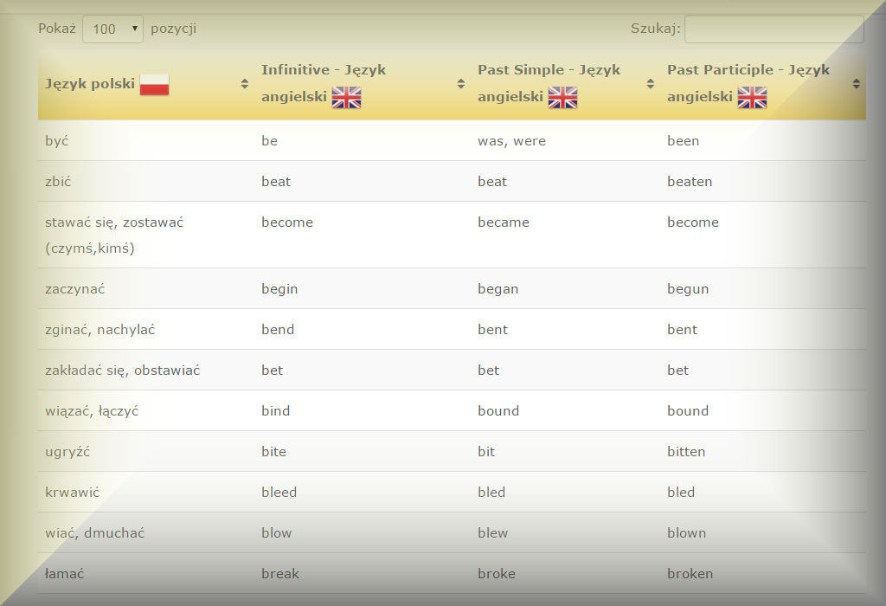Select the cell 'zbić'
Image resolution: width=886 pixels, height=606 pixels.
point(146,182)
